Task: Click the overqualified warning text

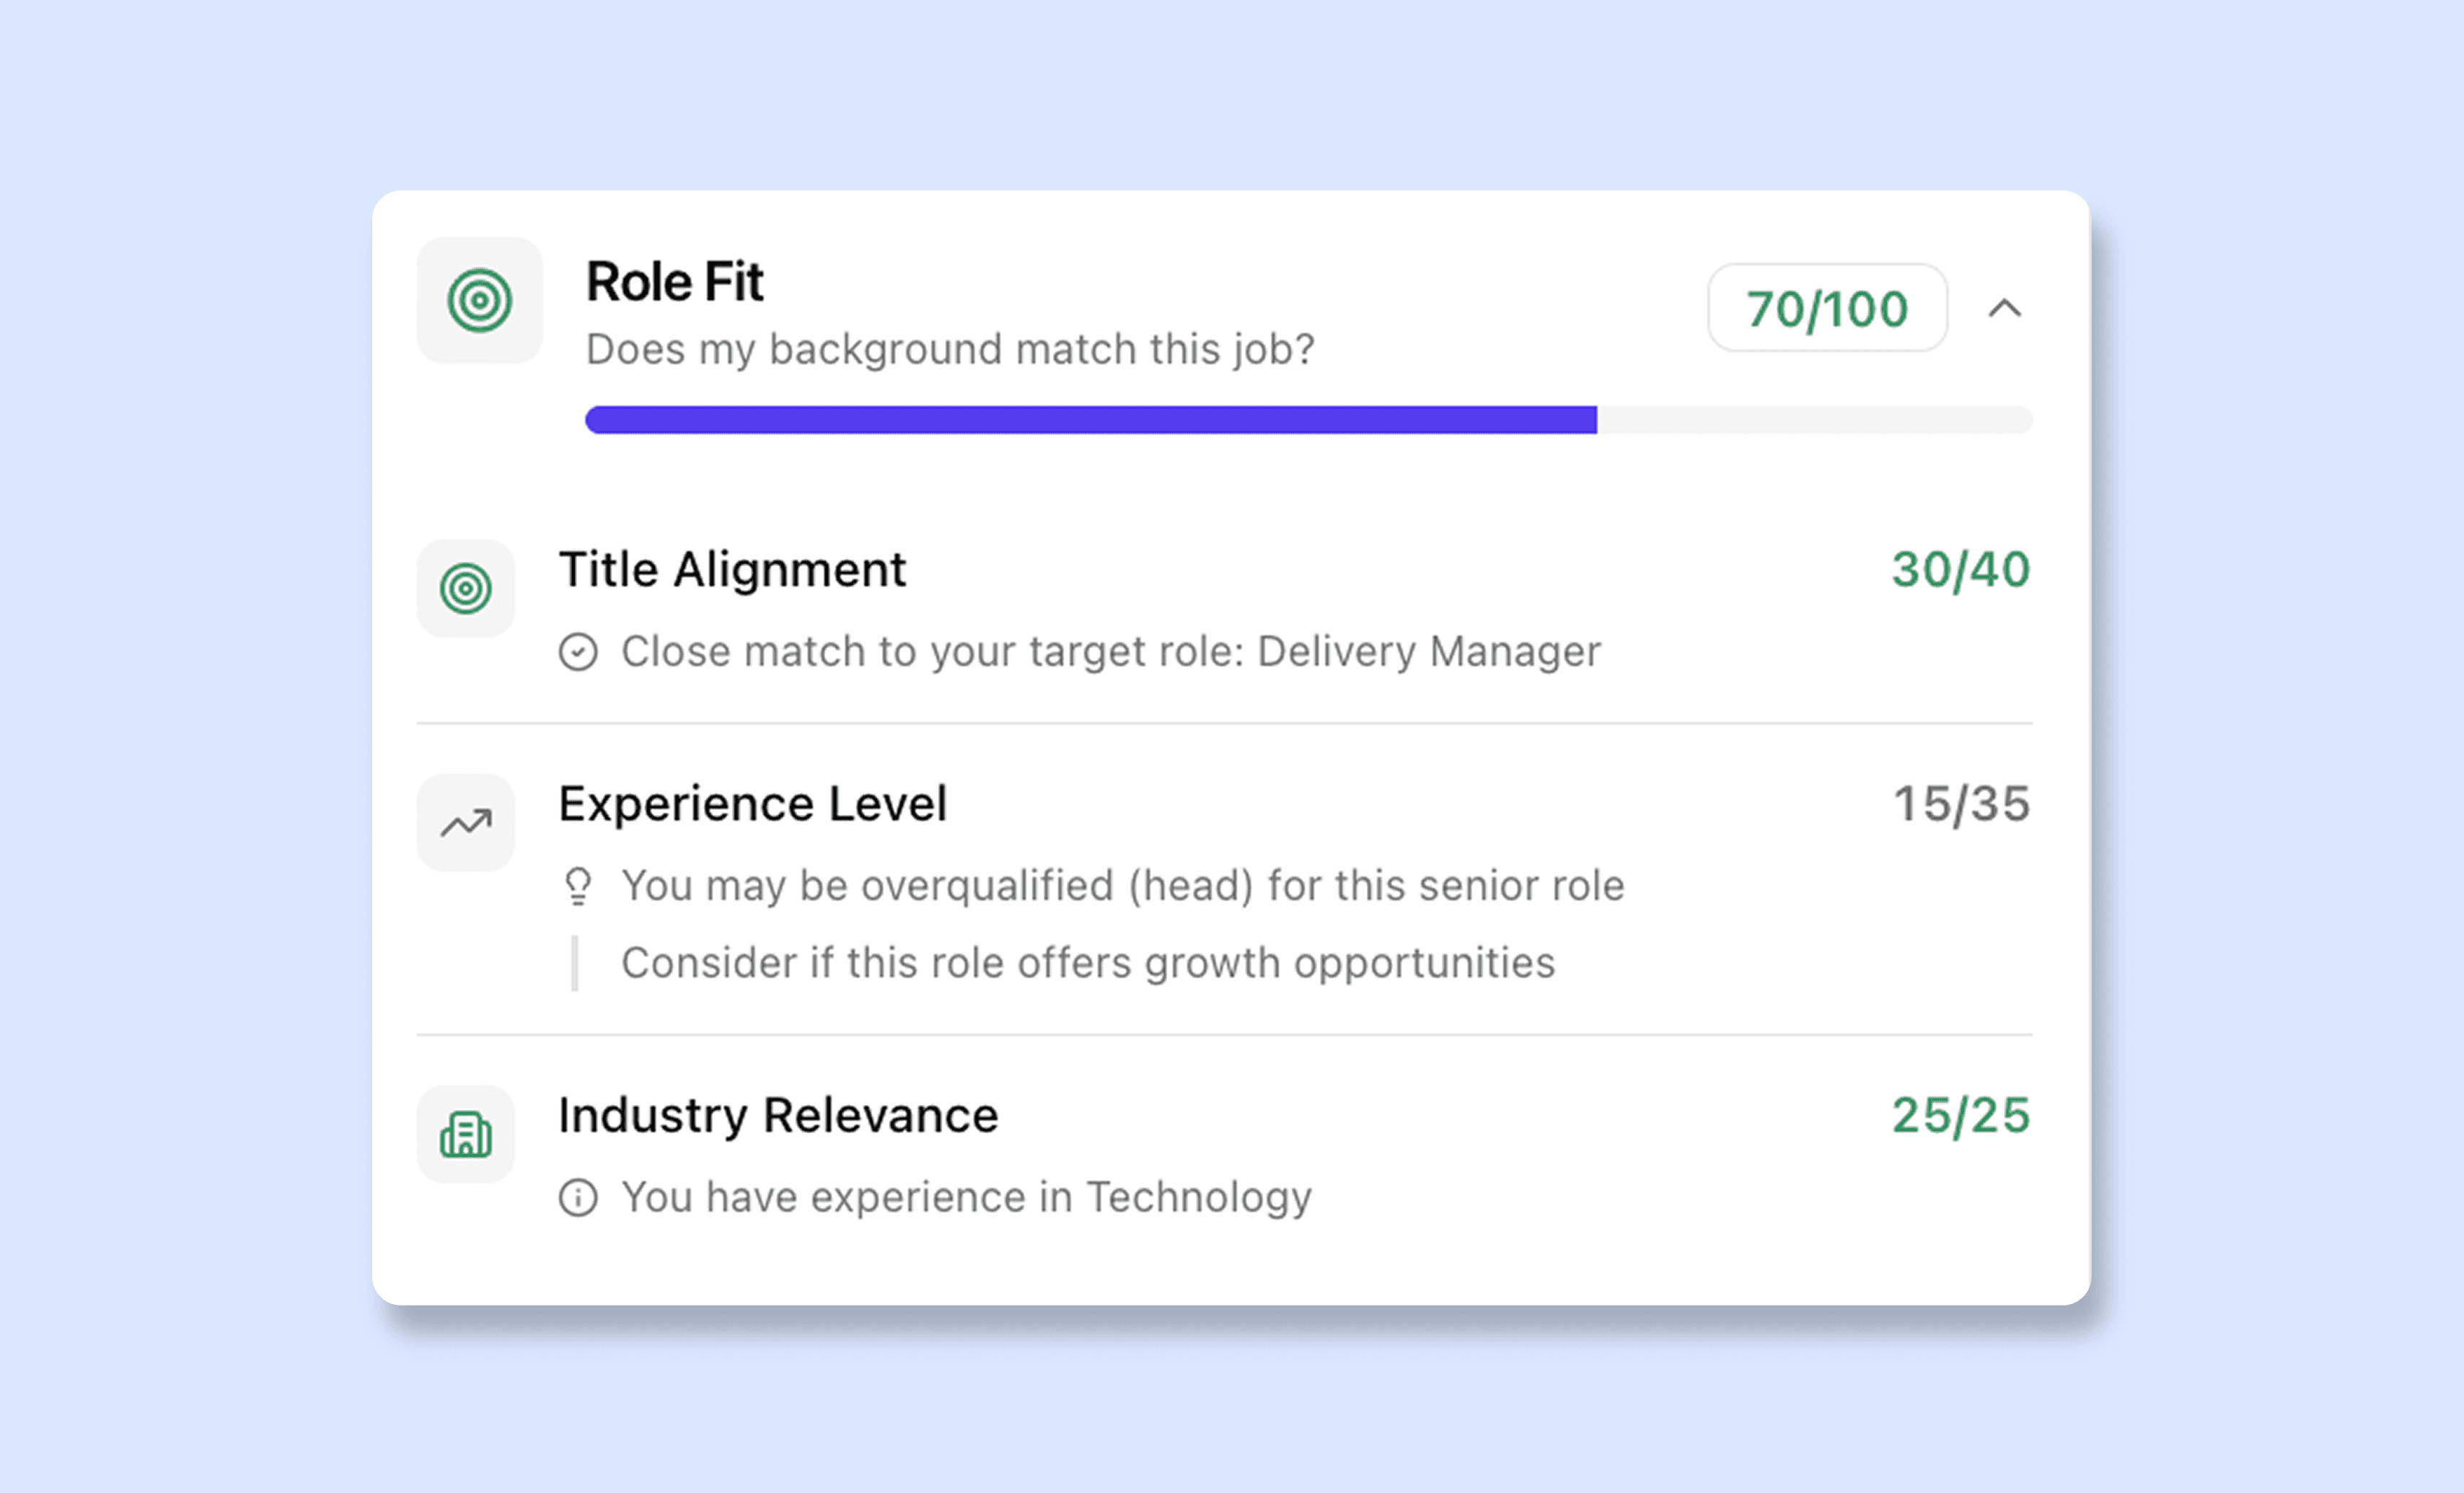Action: click(x=1123, y=885)
